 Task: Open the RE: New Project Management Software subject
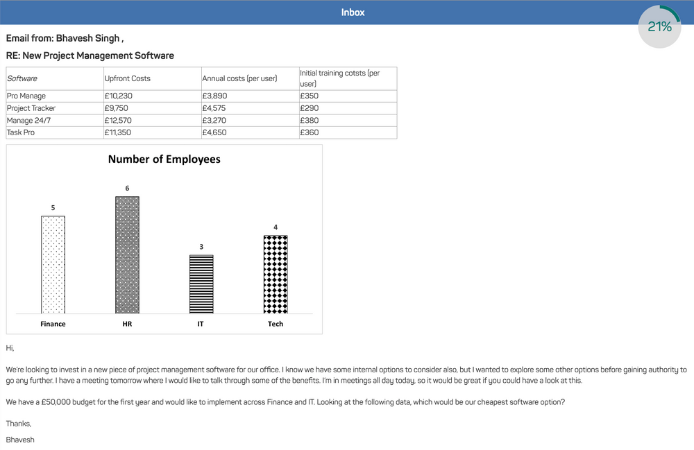(x=88, y=55)
